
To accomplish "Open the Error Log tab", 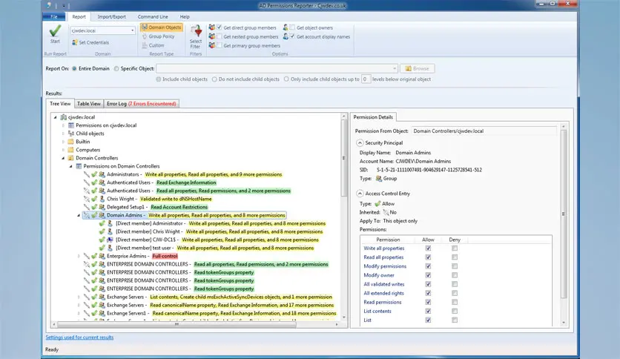I will [141, 104].
